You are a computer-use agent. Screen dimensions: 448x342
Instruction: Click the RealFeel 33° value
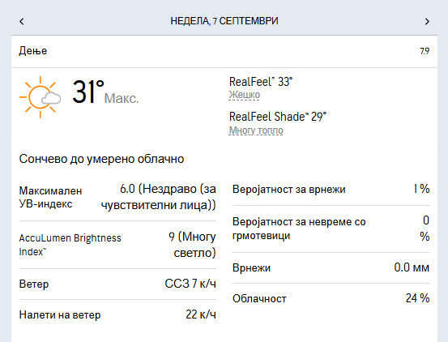[261, 82]
